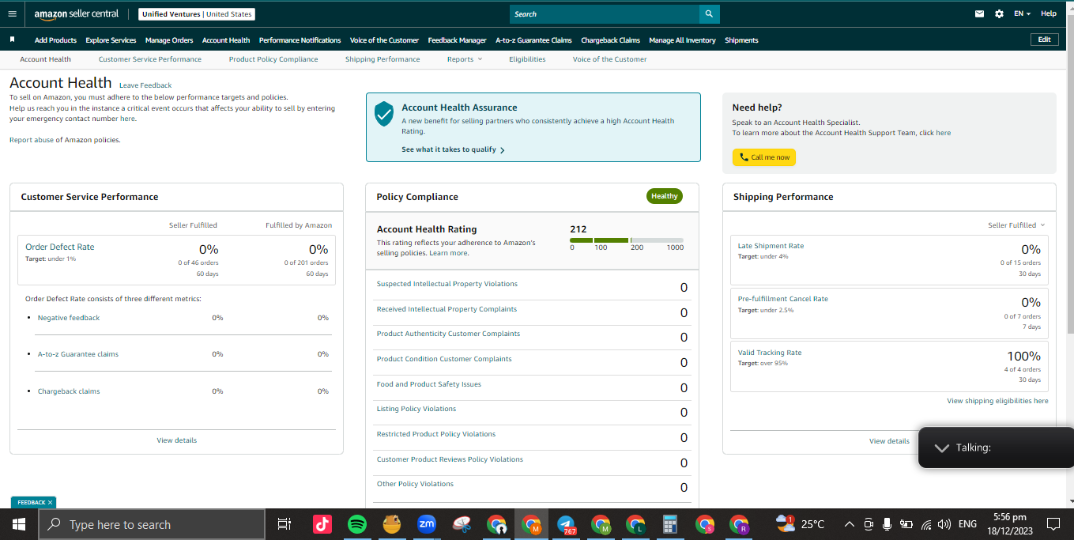Open the Windows notification center
1074x540 pixels.
tap(1053, 524)
